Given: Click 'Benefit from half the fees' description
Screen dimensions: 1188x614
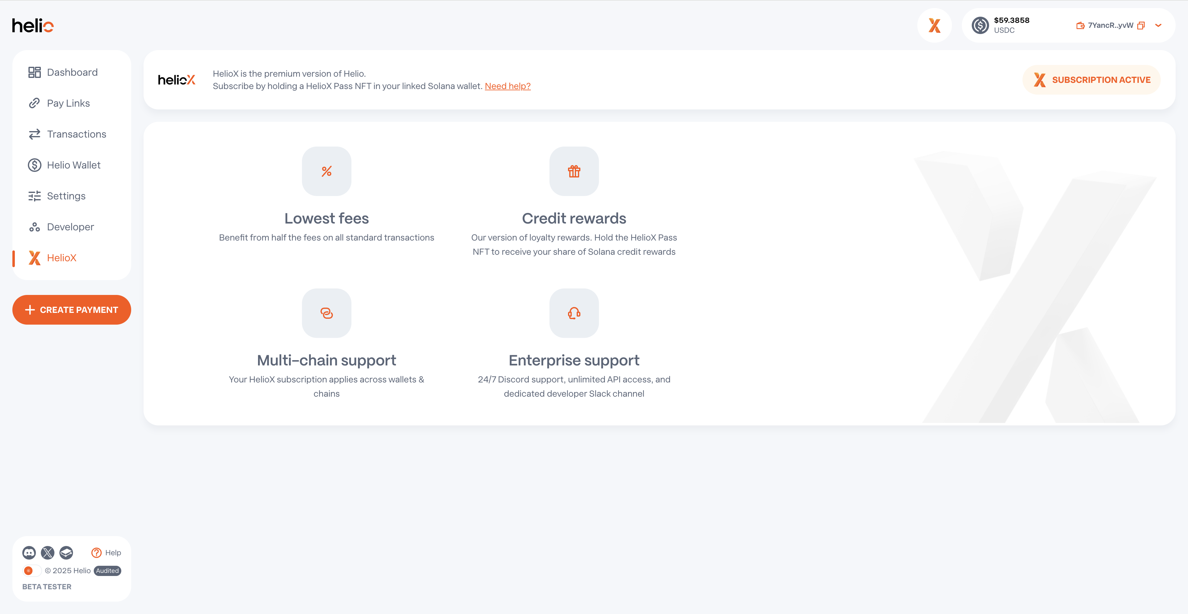Looking at the screenshot, I should (326, 237).
